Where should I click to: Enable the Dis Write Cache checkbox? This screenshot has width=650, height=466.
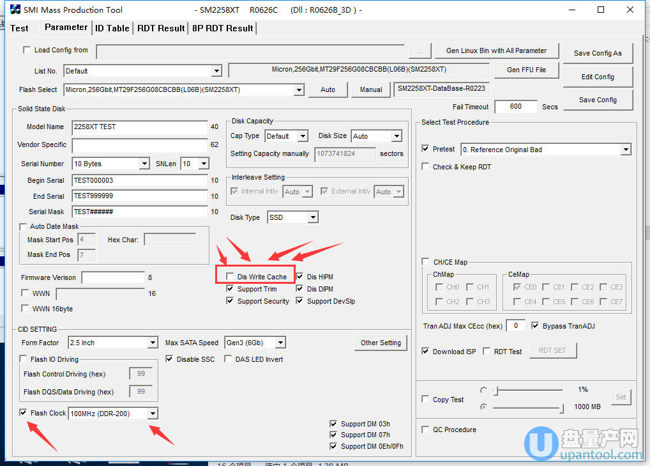(x=230, y=276)
